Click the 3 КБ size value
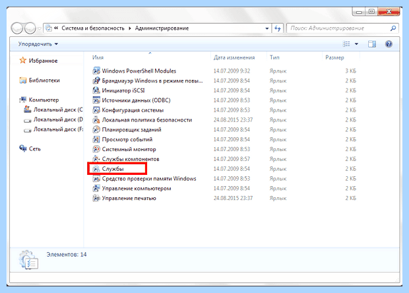The image size is (409, 293). tap(350, 71)
